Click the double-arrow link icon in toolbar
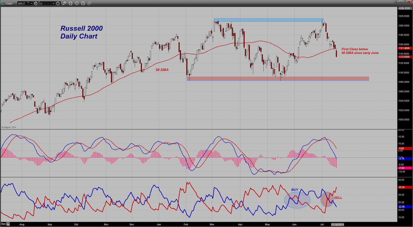Image resolution: width=413 pixels, height=227 pixels. pos(89,4)
